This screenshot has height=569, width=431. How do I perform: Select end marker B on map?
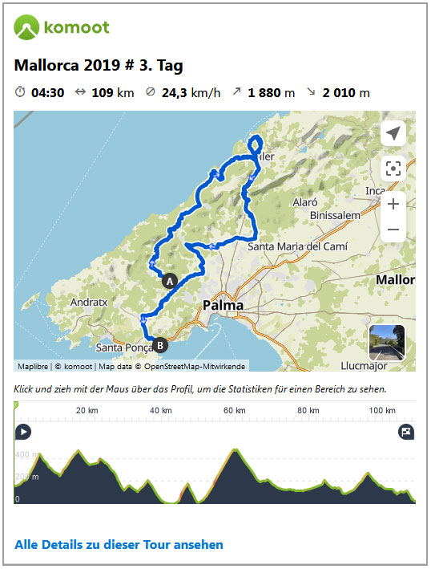(160, 345)
